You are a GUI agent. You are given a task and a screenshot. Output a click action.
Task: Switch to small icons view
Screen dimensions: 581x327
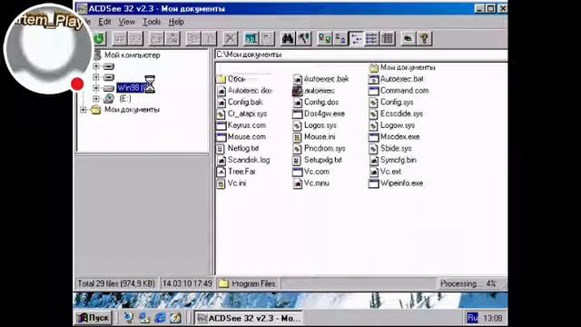[340, 38]
